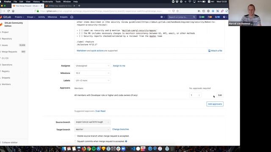Open CI / CD in the sidebar
This screenshot has width=271, height=152.
coord(5,58)
